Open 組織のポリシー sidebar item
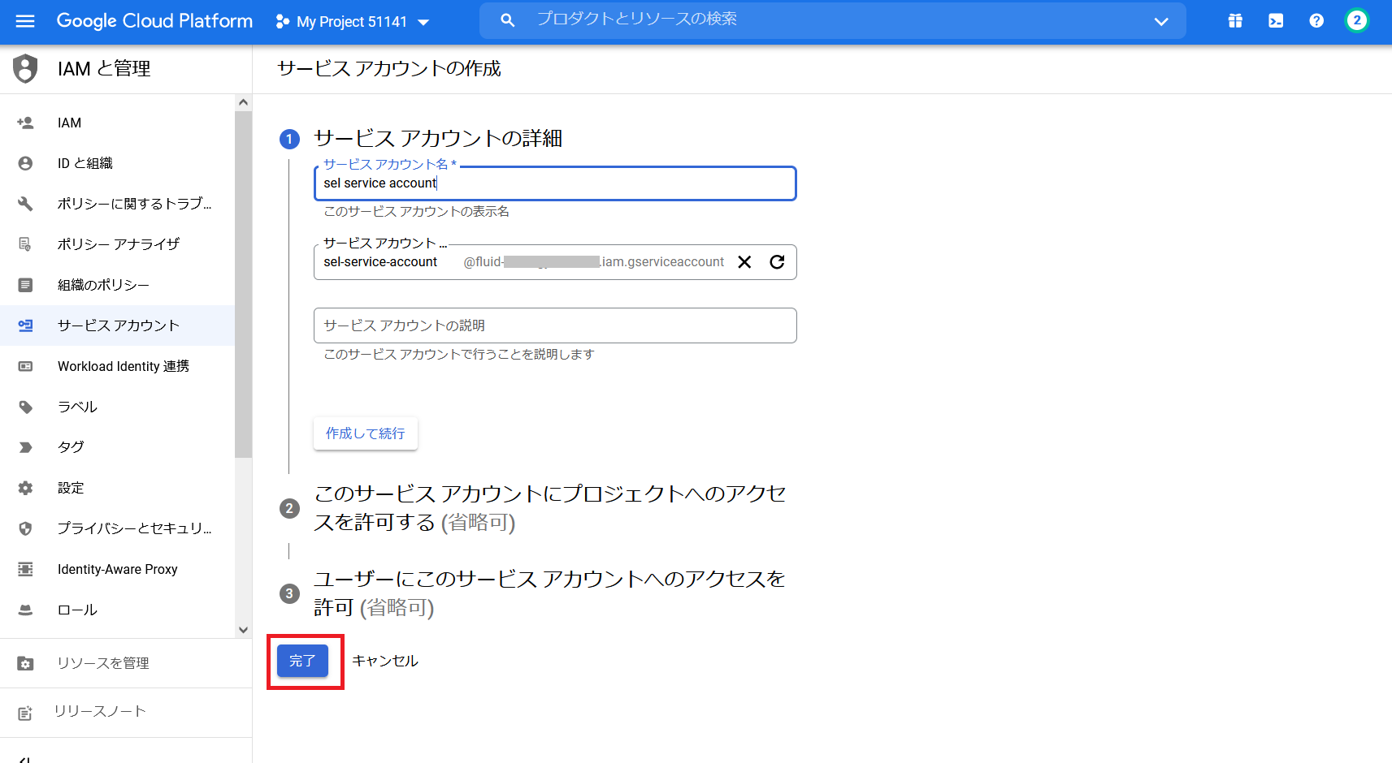Viewport: 1392px width, 763px height. tap(117, 285)
